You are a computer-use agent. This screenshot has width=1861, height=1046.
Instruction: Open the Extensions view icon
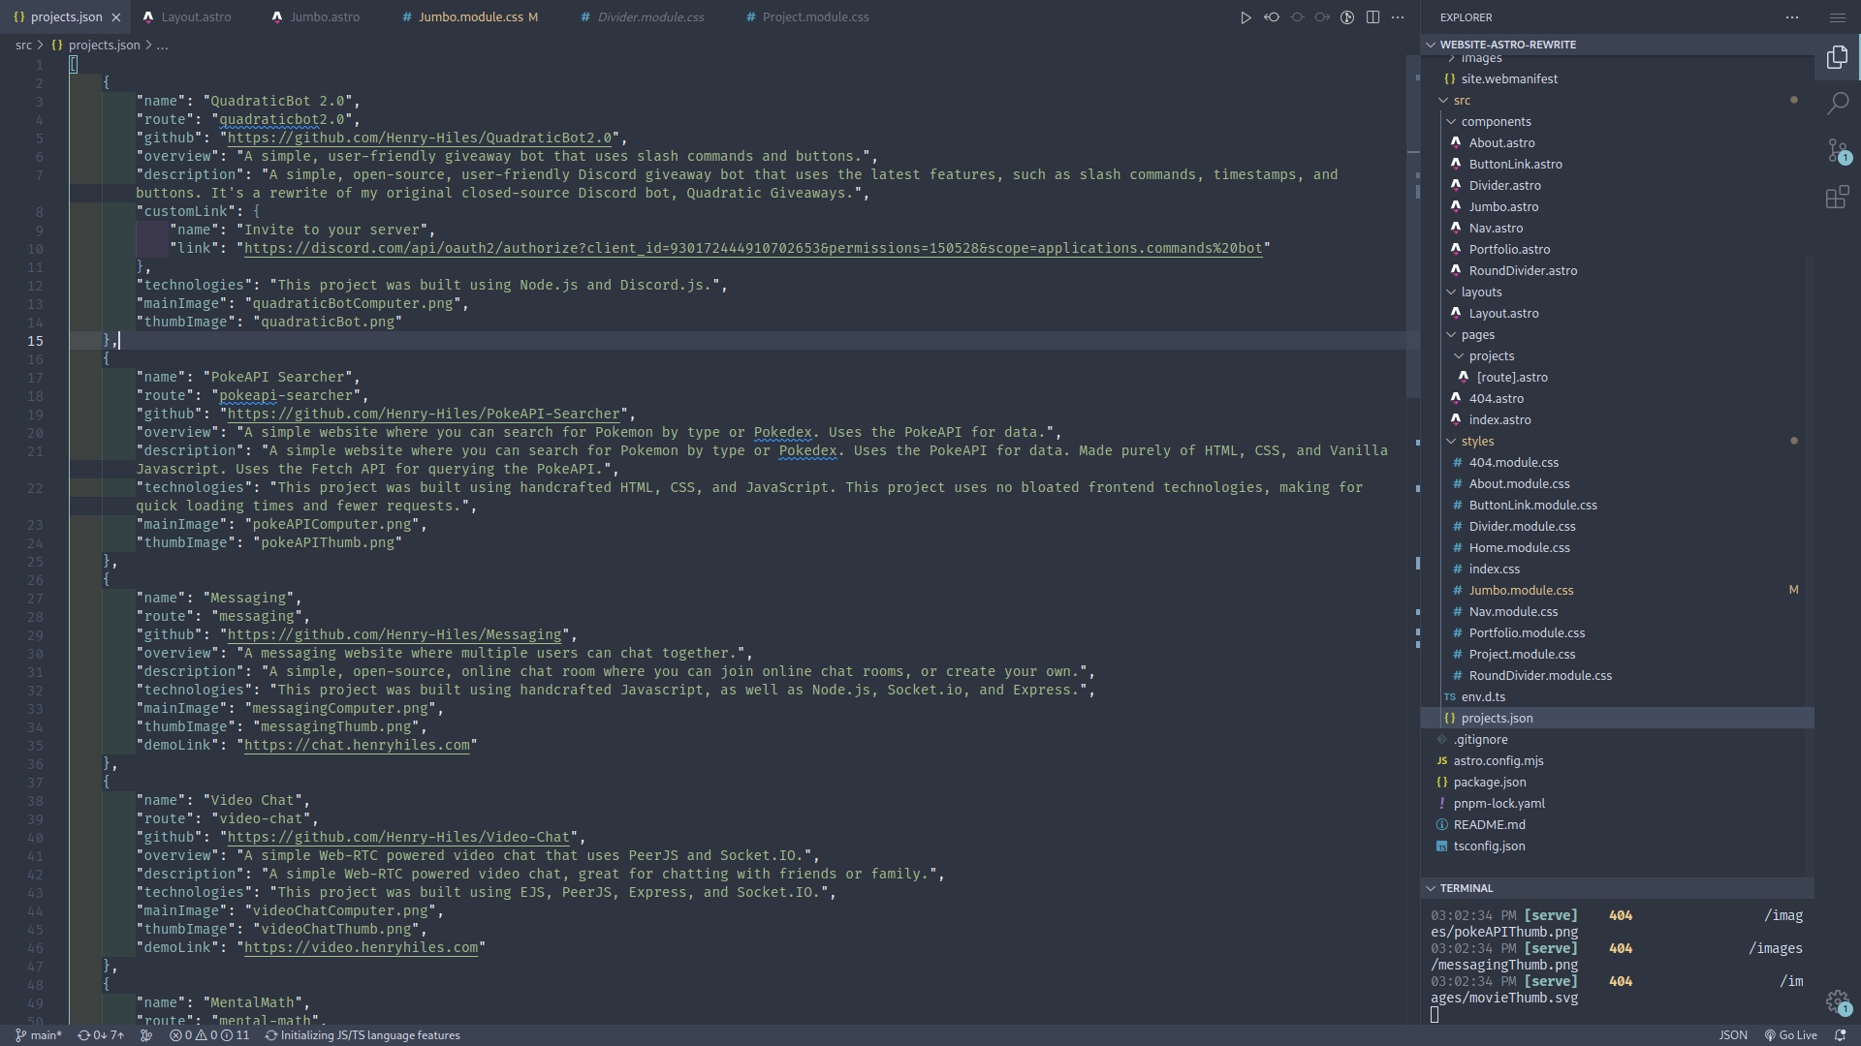tap(1837, 198)
